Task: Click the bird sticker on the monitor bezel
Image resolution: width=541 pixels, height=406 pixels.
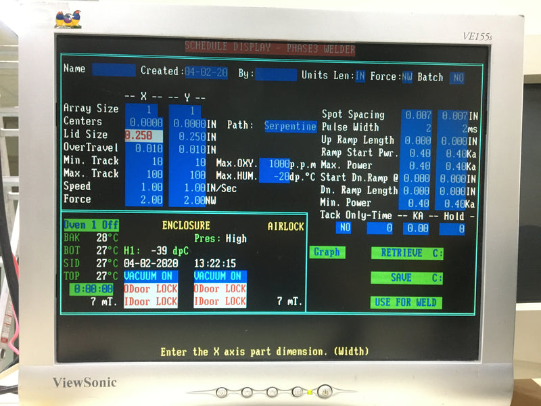Action: (x=68, y=20)
